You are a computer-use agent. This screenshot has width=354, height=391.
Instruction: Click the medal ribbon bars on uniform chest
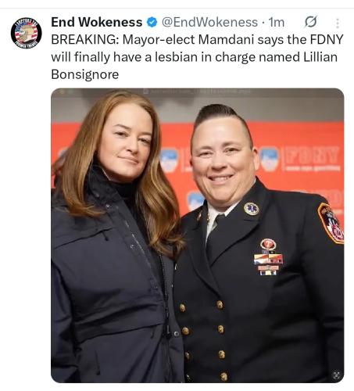(x=268, y=264)
